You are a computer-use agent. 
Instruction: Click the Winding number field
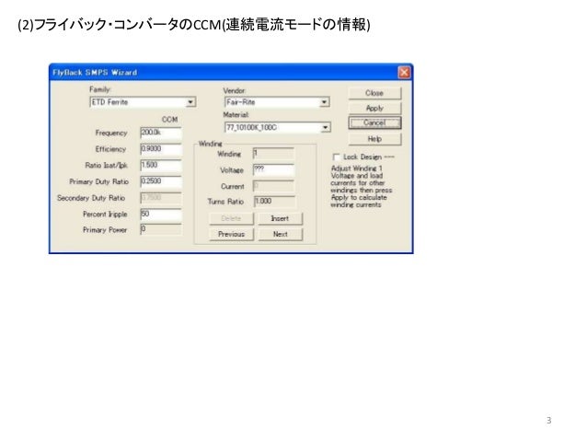coord(273,153)
